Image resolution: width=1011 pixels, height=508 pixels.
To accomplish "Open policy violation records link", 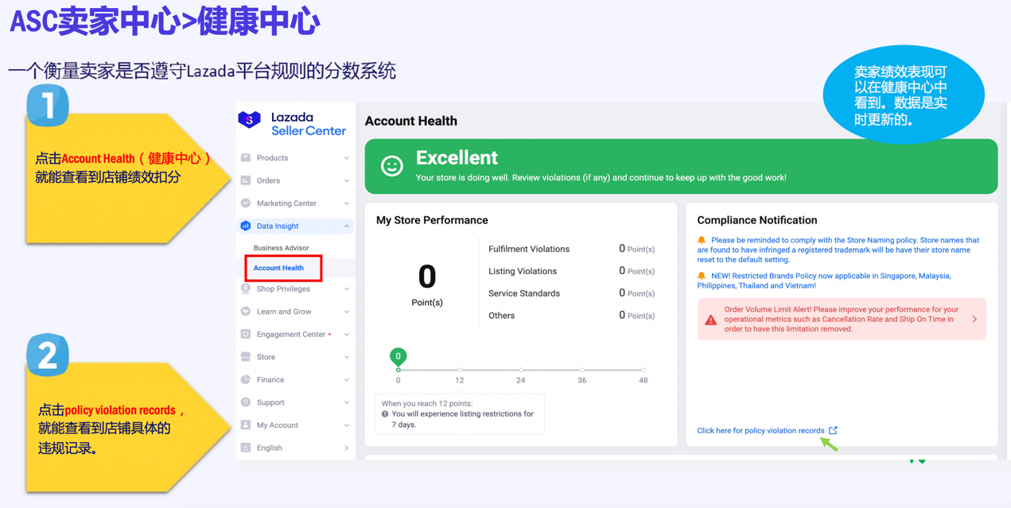I will pos(760,431).
